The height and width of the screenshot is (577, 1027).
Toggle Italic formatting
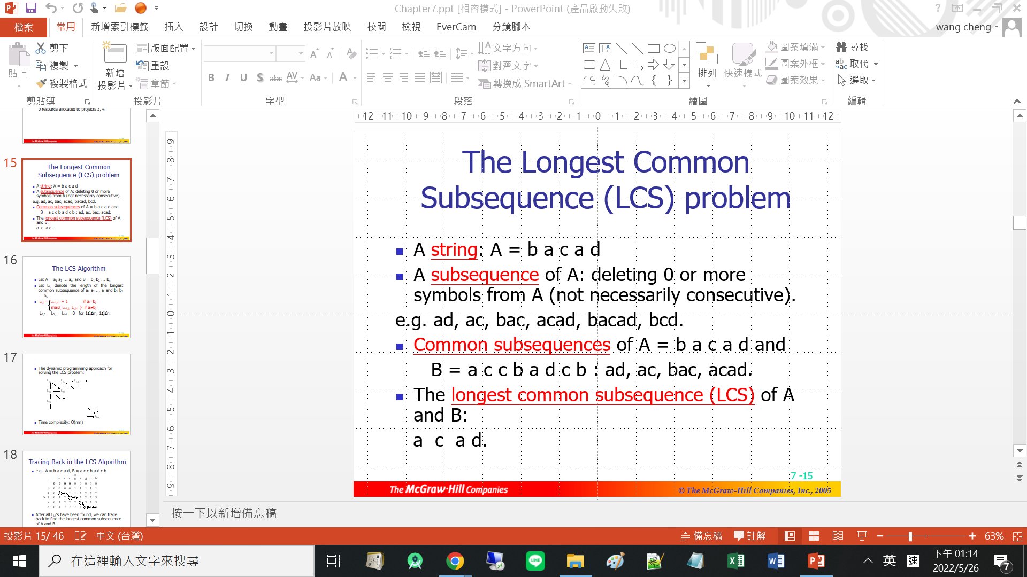tap(227, 78)
